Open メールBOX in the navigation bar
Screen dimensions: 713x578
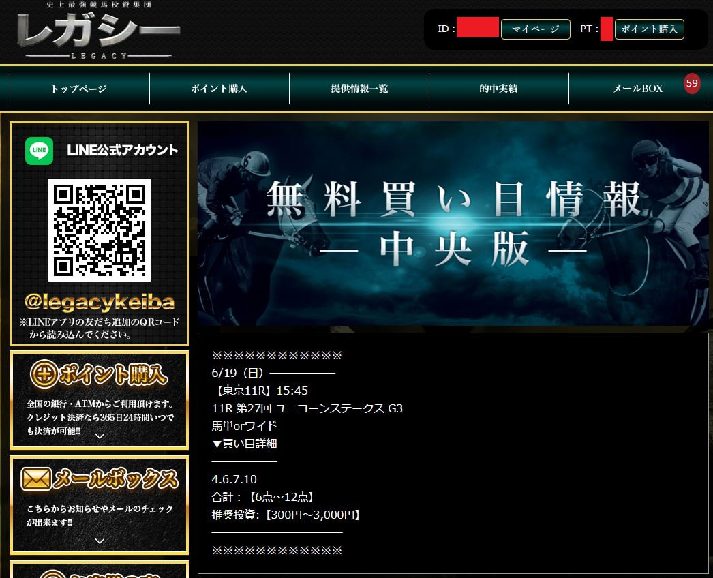[x=637, y=89]
